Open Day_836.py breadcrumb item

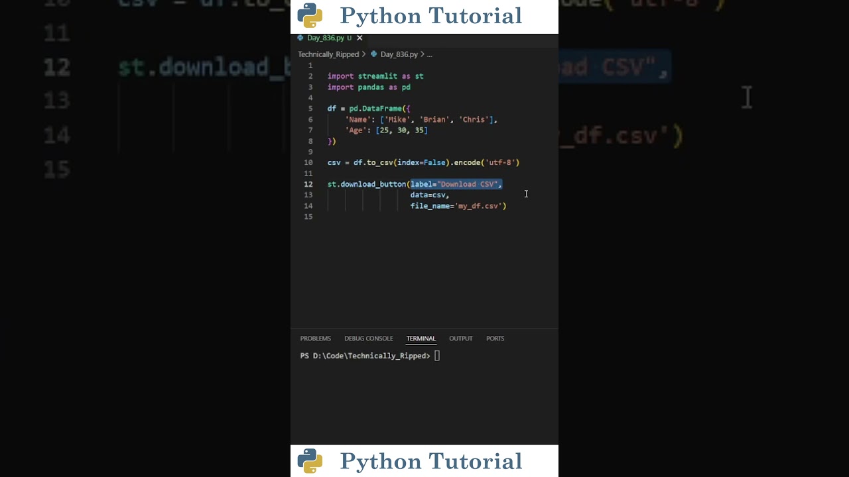pos(399,54)
